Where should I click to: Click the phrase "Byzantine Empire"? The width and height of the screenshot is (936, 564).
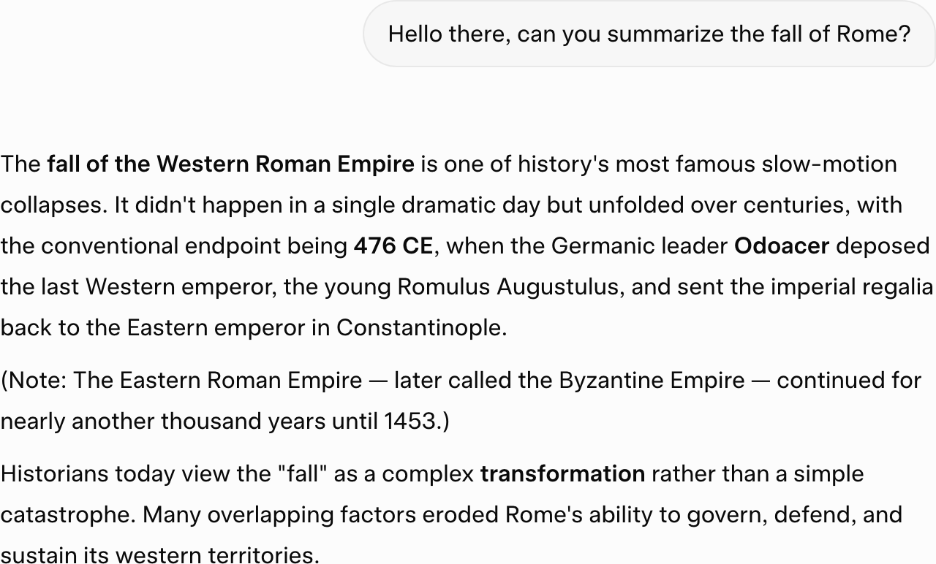[x=652, y=381]
